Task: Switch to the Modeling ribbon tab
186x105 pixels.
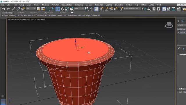Action: coord(8,13)
